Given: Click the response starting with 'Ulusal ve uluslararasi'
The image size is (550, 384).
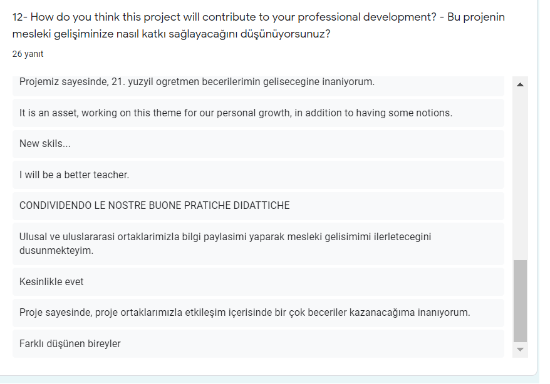Looking at the screenshot, I should pyautogui.click(x=251, y=244).
